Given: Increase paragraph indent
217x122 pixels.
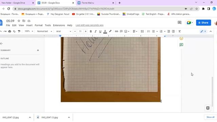Looking at the screenshot, I should click(173, 32).
